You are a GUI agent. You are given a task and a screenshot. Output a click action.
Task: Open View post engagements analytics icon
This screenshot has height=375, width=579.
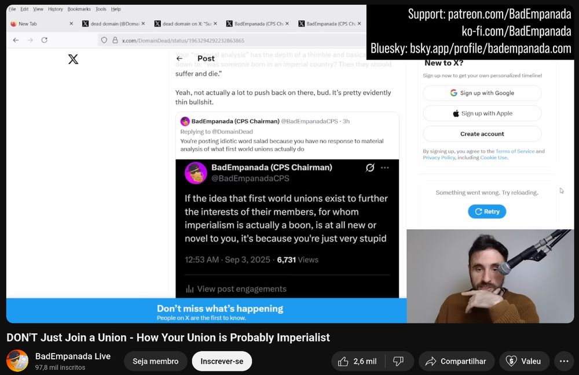[190, 288]
